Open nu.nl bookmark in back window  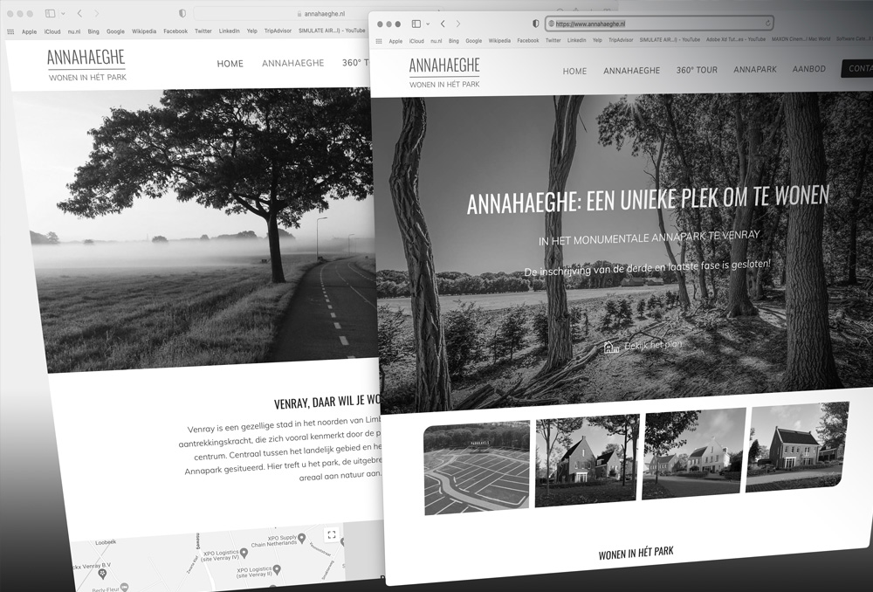click(x=74, y=31)
